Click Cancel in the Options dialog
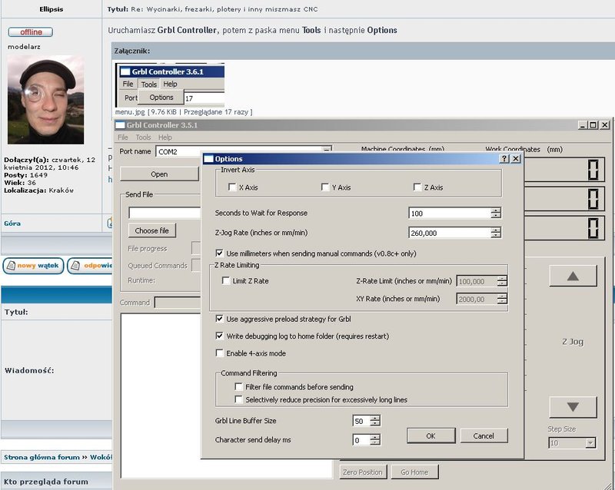Image resolution: width=615 pixels, height=490 pixels. tap(484, 435)
